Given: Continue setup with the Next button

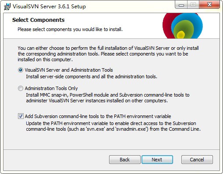Looking at the screenshot, I should click(157, 160).
